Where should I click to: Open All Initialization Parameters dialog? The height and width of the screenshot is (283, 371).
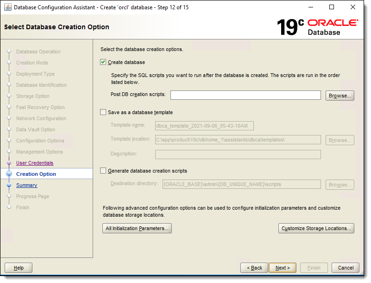(137, 228)
